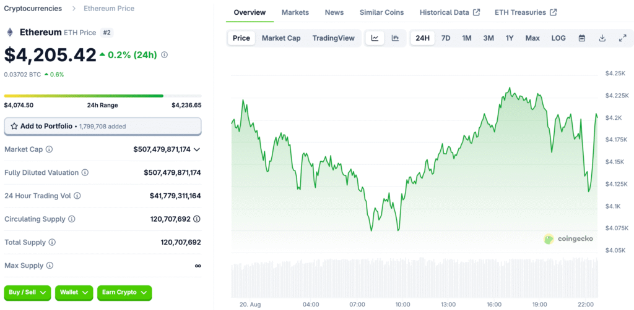This screenshot has height=310, width=634.
Task: Open ETH Treasuries external link icon
Action: click(553, 12)
